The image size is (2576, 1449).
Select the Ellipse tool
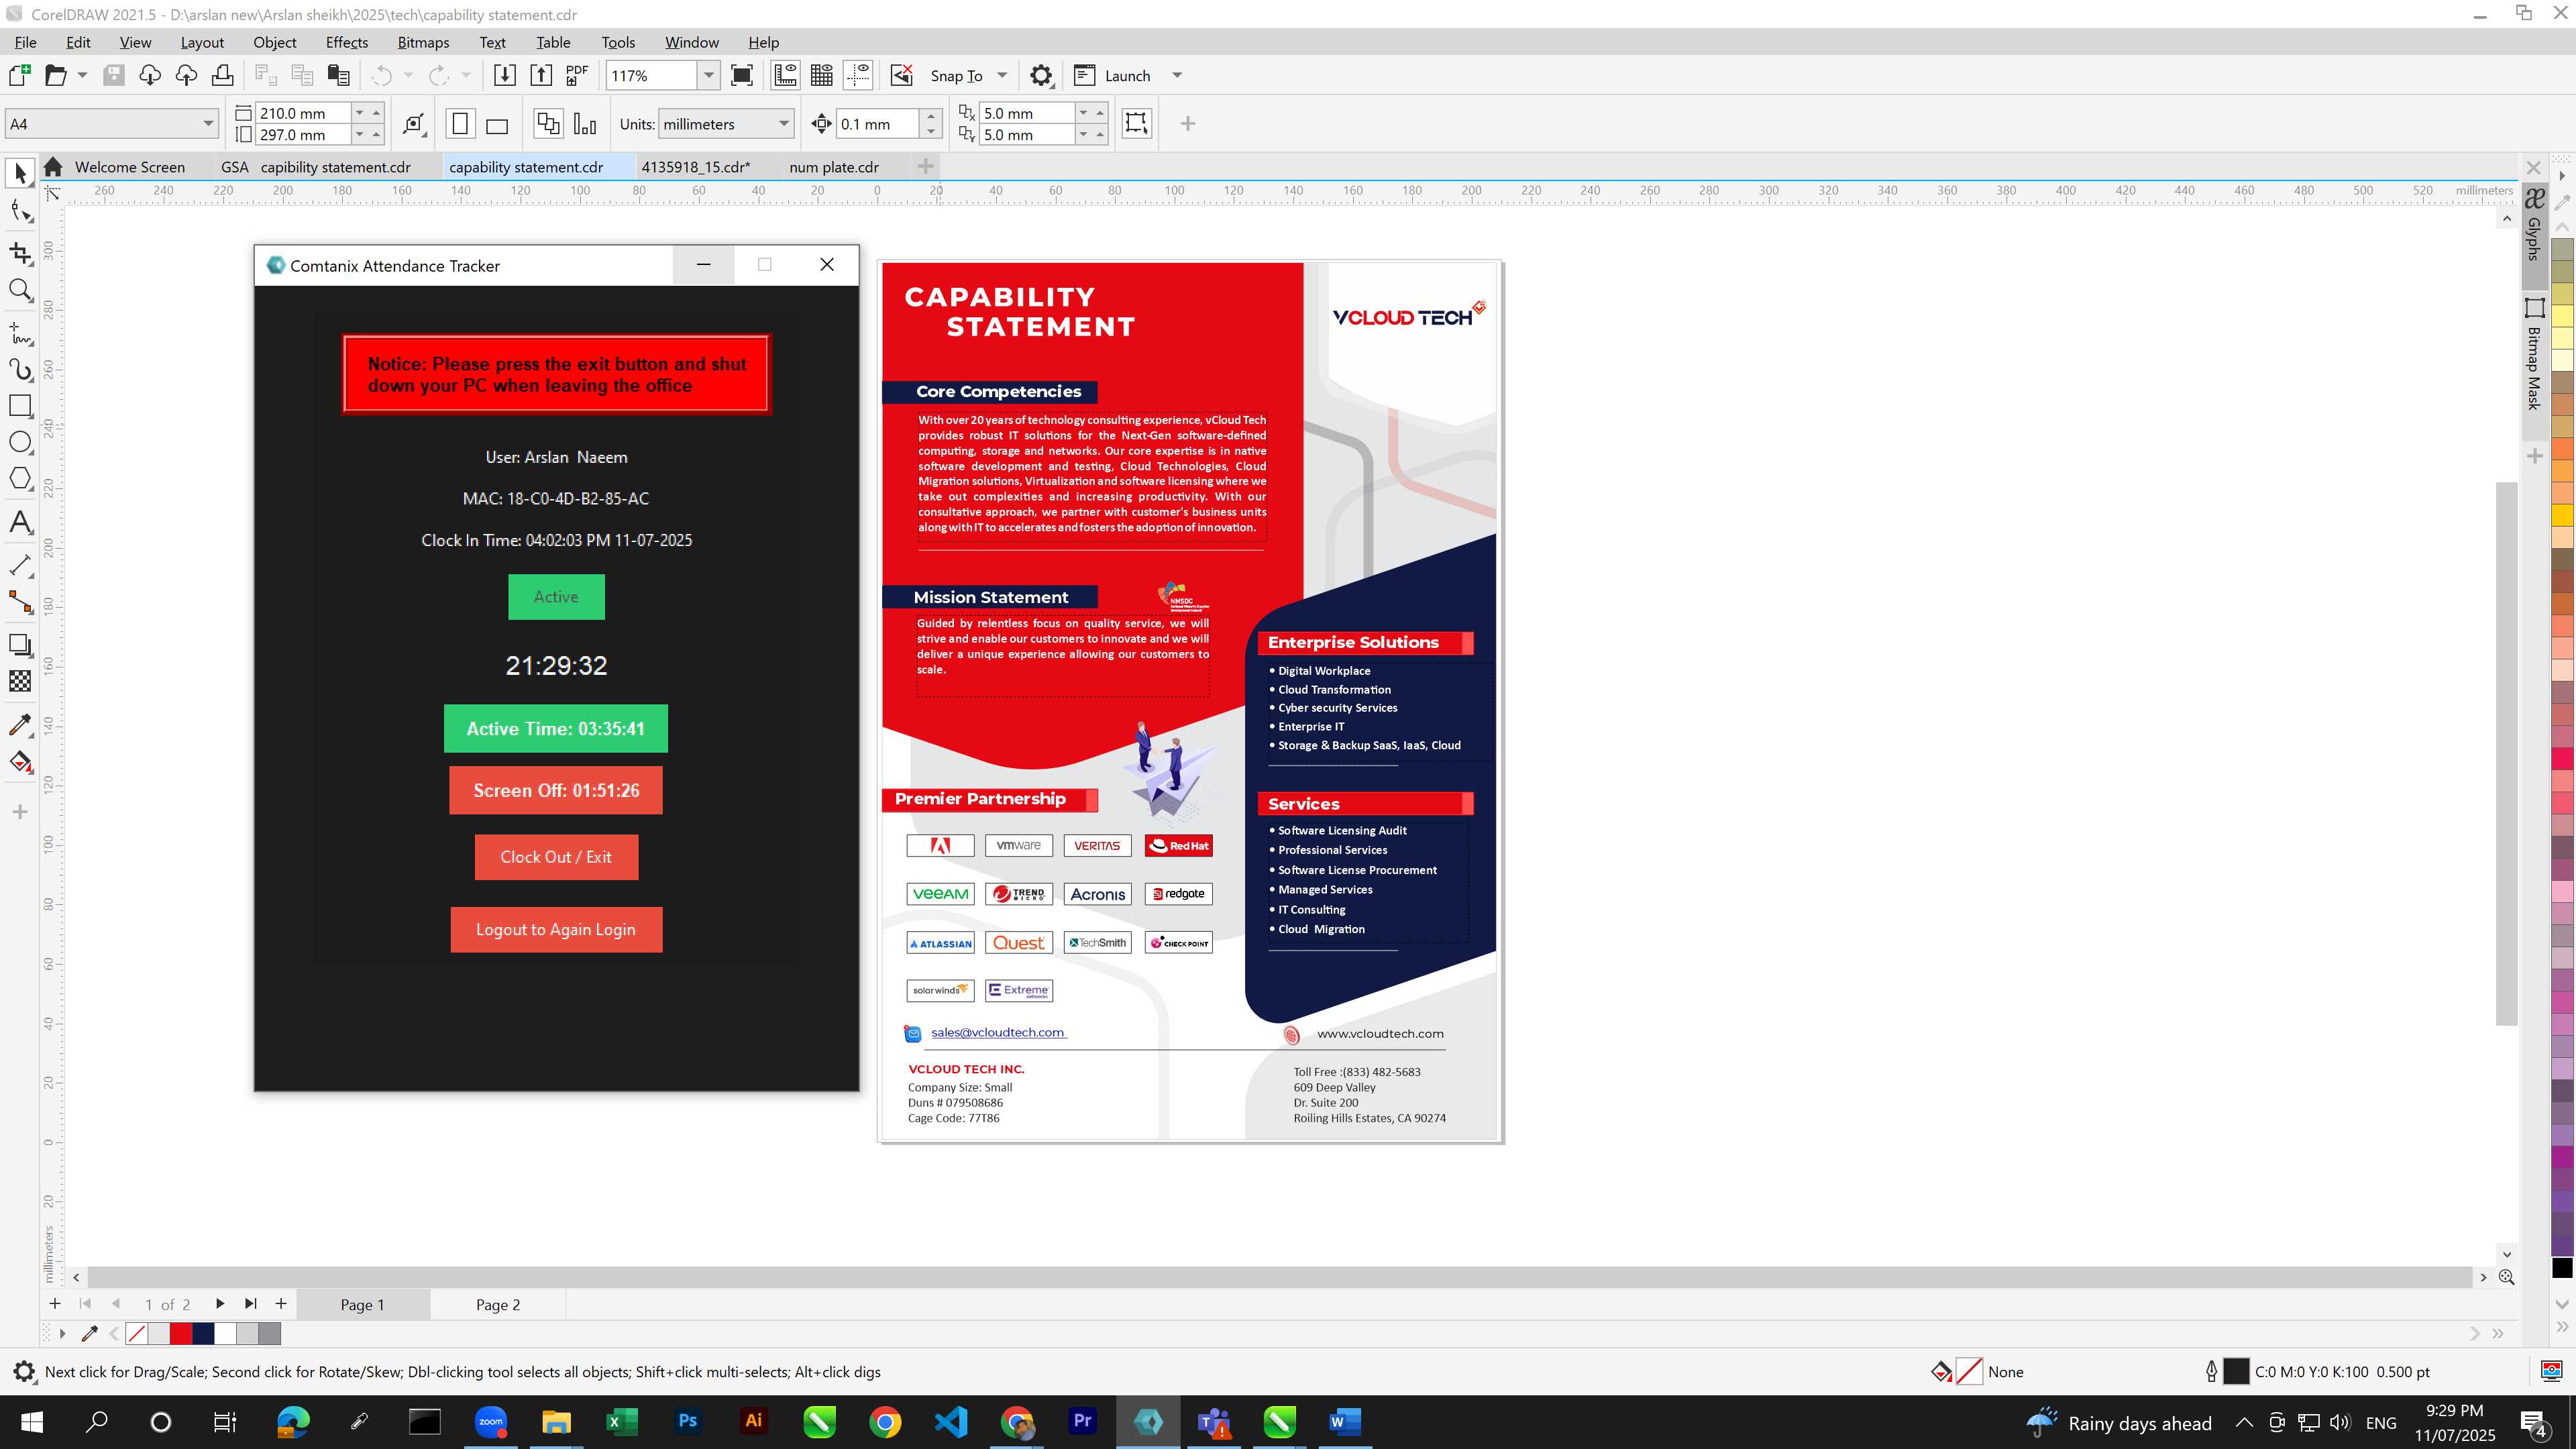point(20,442)
